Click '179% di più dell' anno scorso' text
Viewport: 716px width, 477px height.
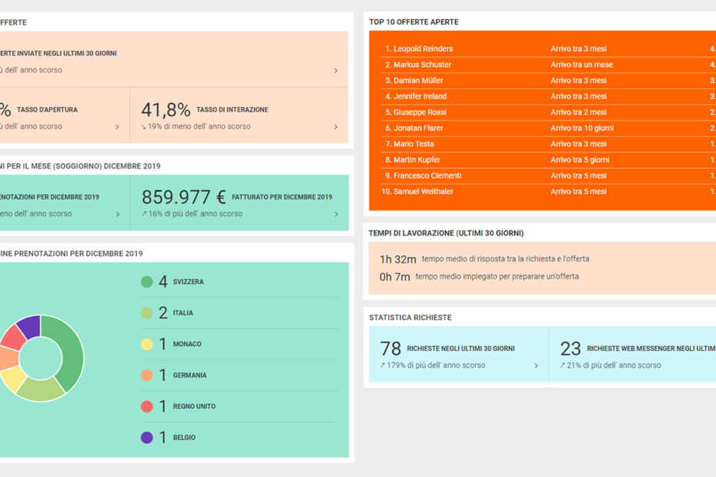(x=436, y=365)
